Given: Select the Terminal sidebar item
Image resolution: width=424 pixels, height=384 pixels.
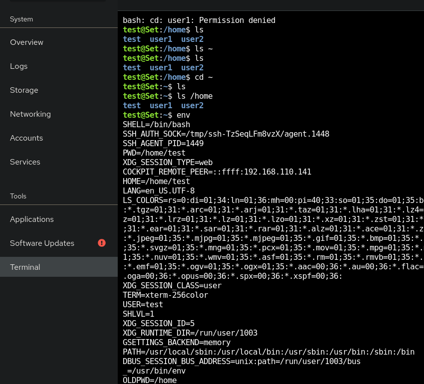Looking at the screenshot, I should tap(25, 267).
